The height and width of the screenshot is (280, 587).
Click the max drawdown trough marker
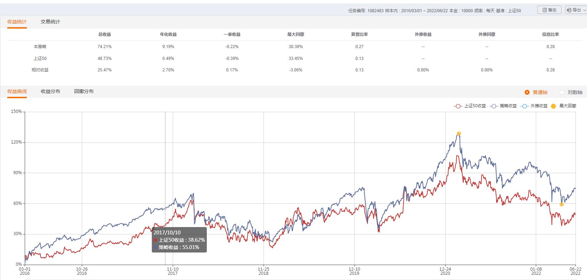(562, 204)
